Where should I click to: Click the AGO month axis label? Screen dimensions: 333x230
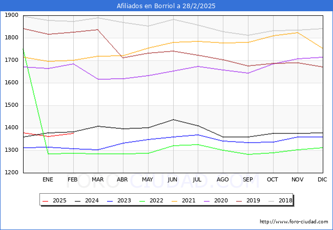222,179
